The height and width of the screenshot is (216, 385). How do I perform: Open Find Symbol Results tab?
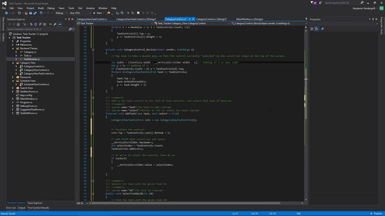coord(38,208)
